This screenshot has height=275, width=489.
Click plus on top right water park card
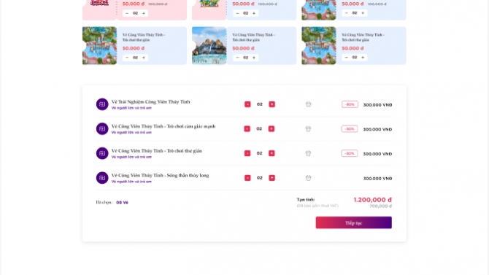[x=363, y=13]
